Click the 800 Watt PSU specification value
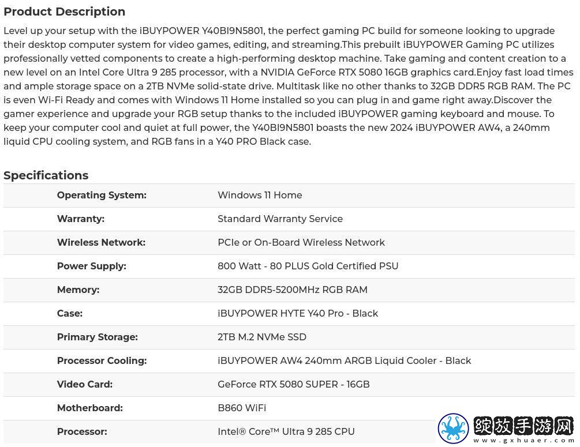The image size is (580, 447). 308,266
